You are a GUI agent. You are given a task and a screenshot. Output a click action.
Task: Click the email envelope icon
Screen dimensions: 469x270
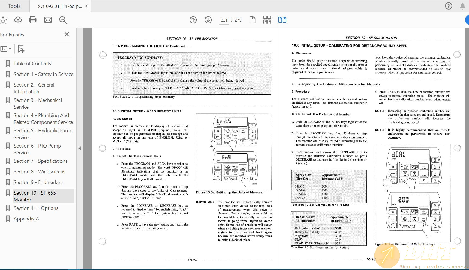pos(48,20)
